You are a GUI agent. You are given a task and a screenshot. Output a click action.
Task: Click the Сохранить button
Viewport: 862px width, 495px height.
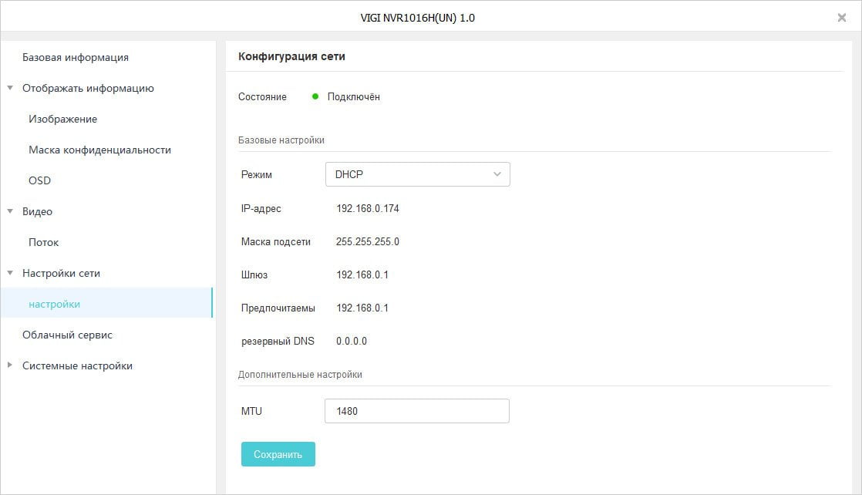click(278, 454)
